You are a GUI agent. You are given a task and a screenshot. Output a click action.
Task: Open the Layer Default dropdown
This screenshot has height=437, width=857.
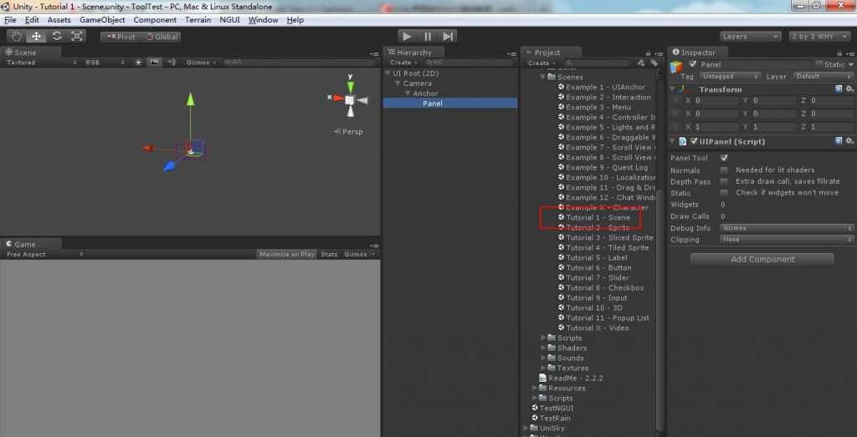click(823, 76)
